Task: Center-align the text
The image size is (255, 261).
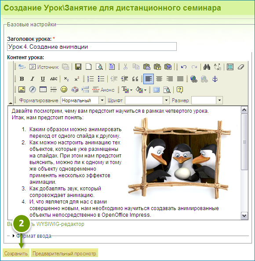Action: tap(159, 79)
